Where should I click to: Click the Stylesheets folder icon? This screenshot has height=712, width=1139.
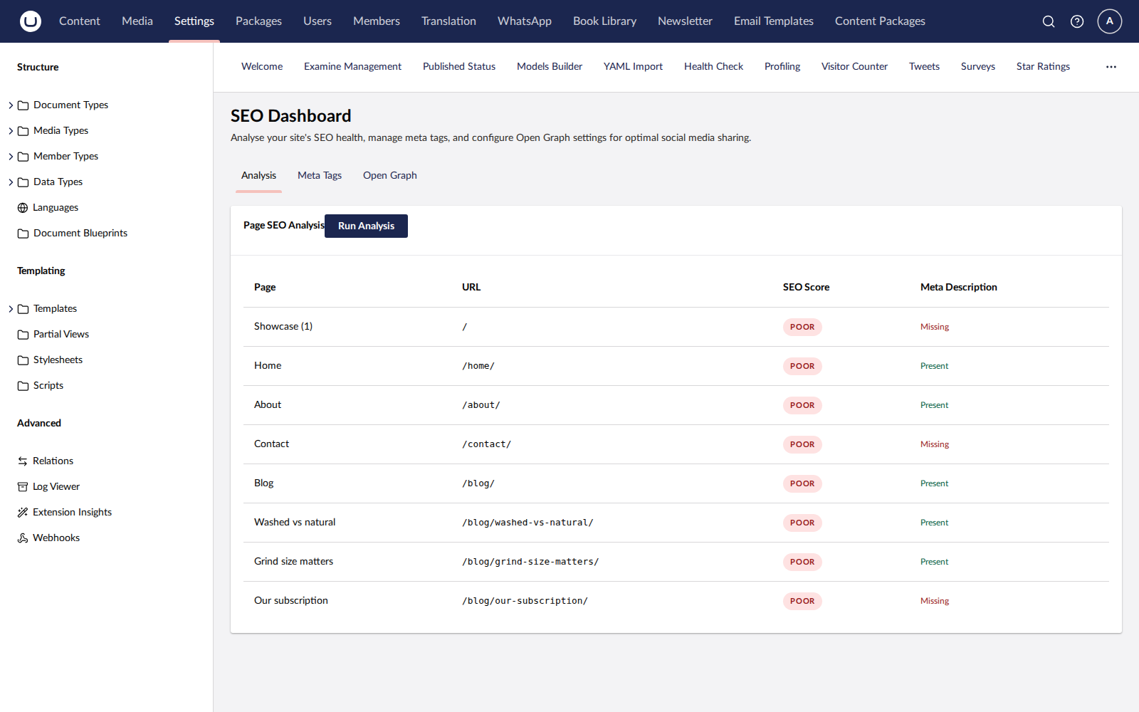click(x=23, y=360)
